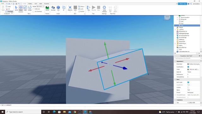This screenshot has height=114, width=202.
Task: Click the Run a command input bar
Action: tap(100, 105)
